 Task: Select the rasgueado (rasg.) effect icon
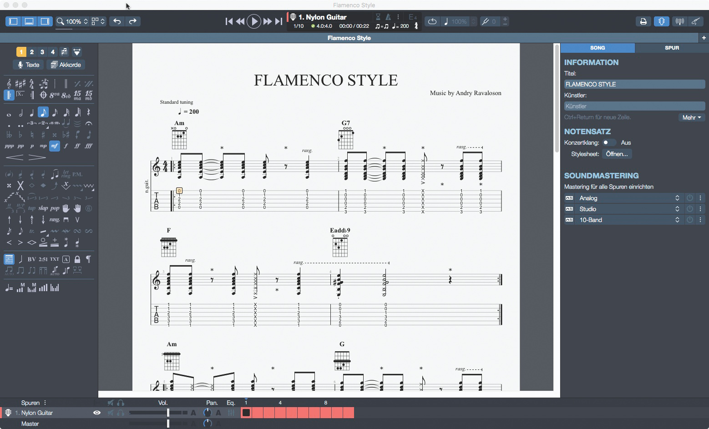[55, 220]
